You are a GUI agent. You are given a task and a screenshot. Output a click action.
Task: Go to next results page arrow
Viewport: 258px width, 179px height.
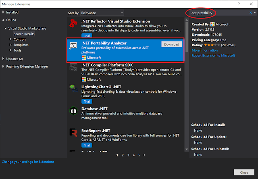pos(144,155)
